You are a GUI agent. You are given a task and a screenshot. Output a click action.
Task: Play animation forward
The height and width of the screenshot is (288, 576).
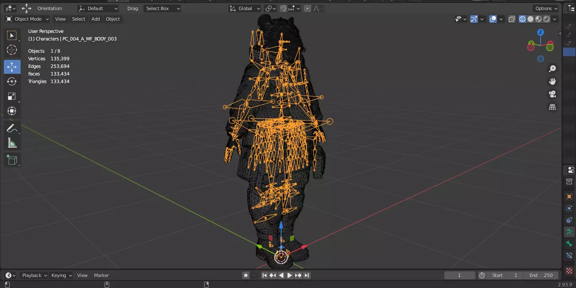coord(290,275)
